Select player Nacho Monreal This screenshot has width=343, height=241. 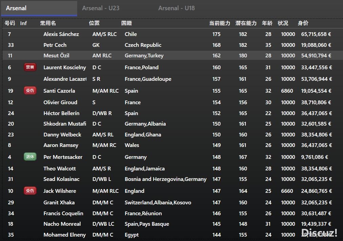[x=62, y=224]
